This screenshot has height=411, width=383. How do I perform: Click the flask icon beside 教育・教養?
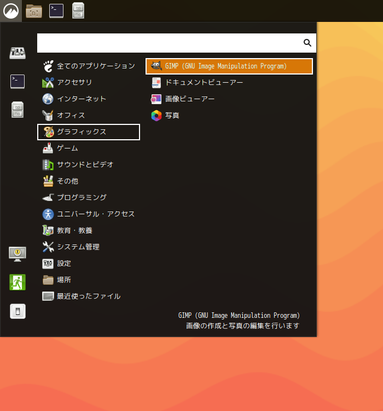48,231
